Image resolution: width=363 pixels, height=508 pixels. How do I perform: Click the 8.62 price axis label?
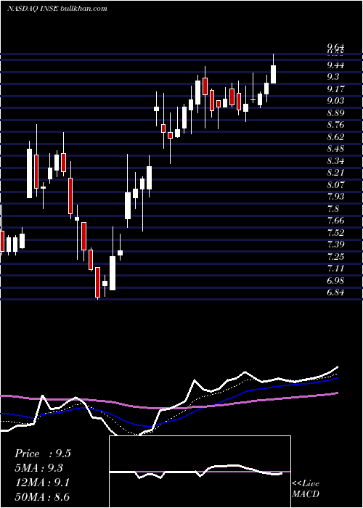[335, 137]
